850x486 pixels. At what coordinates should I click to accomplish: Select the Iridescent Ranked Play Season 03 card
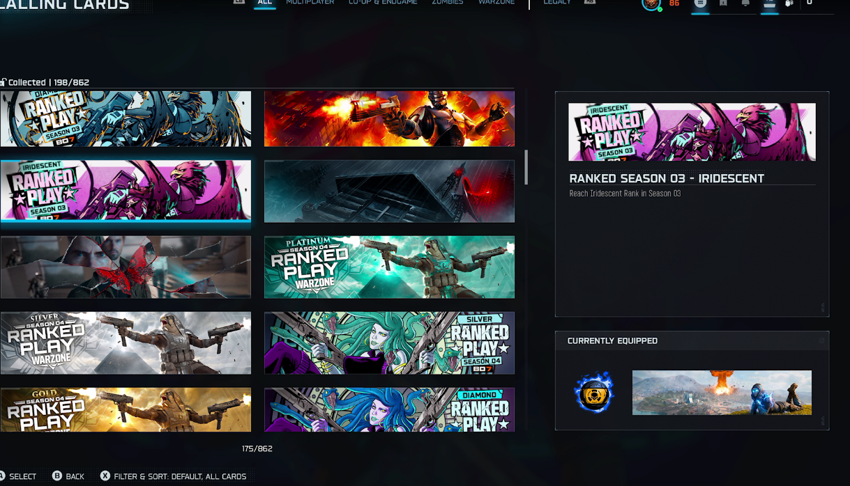(x=126, y=190)
